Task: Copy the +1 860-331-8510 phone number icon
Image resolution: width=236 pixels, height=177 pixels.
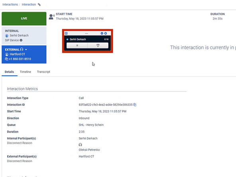Action: (6, 59)
